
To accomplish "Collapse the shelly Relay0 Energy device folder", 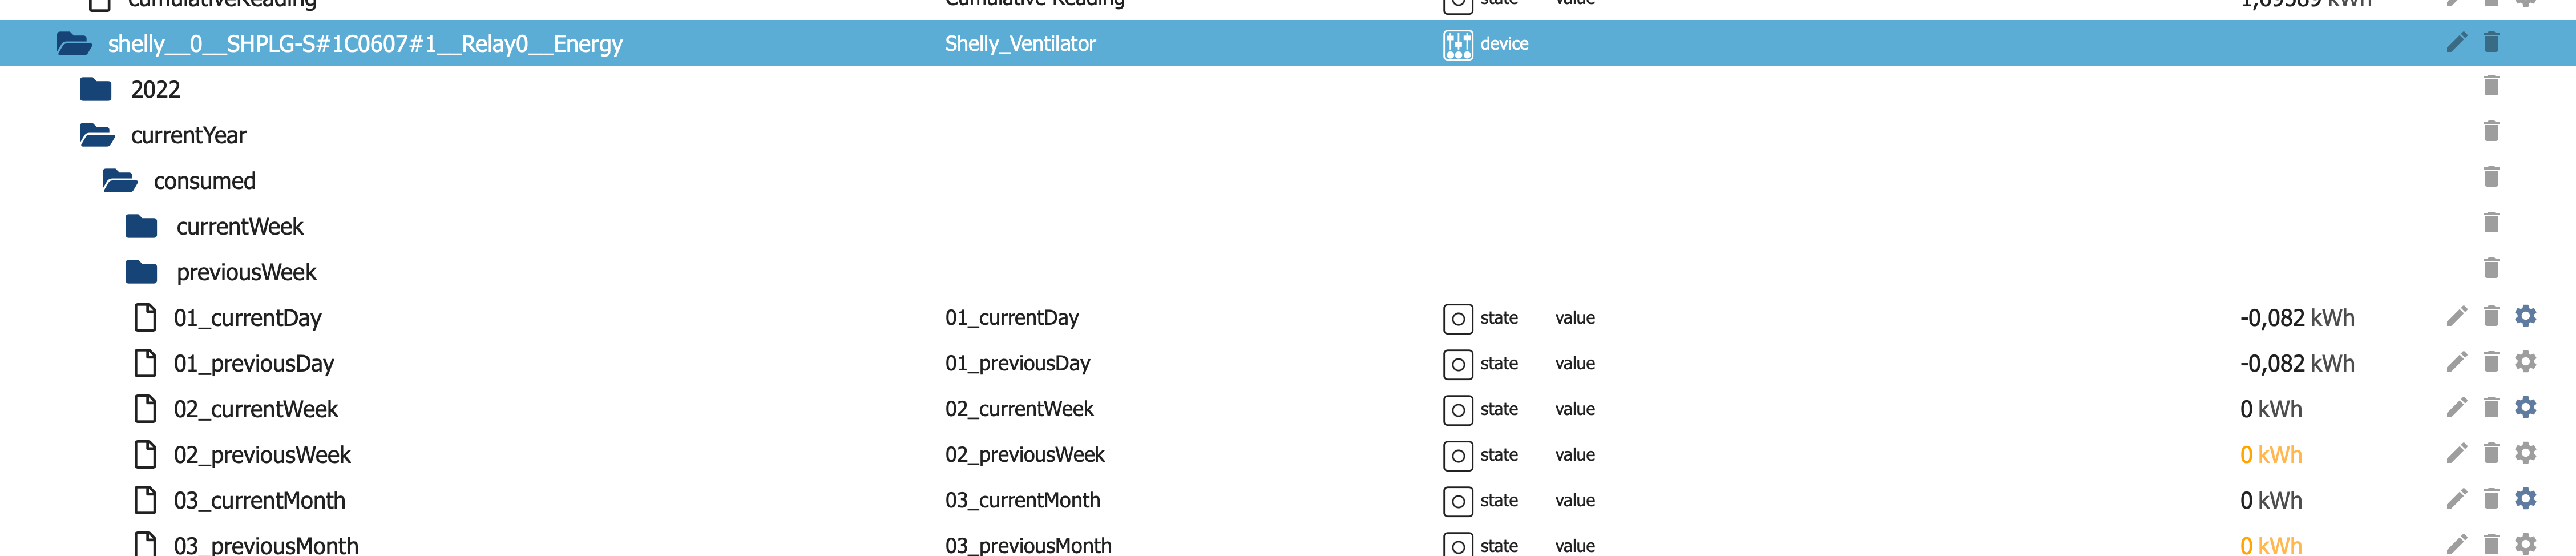I will 74,44.
